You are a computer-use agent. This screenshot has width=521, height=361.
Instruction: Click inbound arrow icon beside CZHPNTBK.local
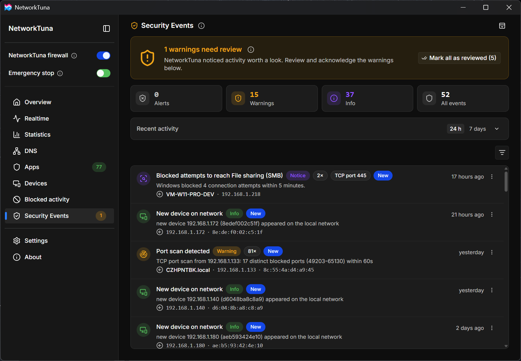pyautogui.click(x=160, y=270)
